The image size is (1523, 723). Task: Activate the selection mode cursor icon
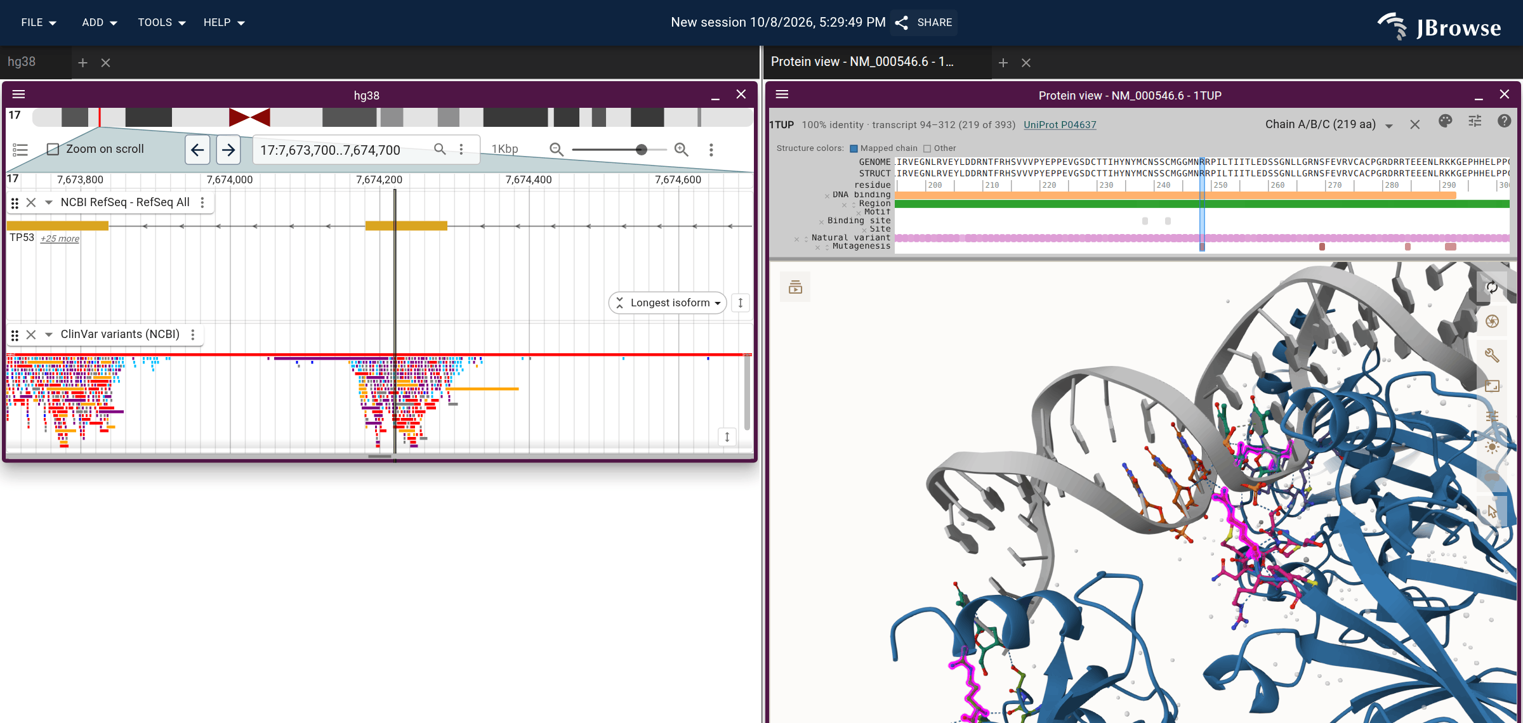[x=1492, y=511]
